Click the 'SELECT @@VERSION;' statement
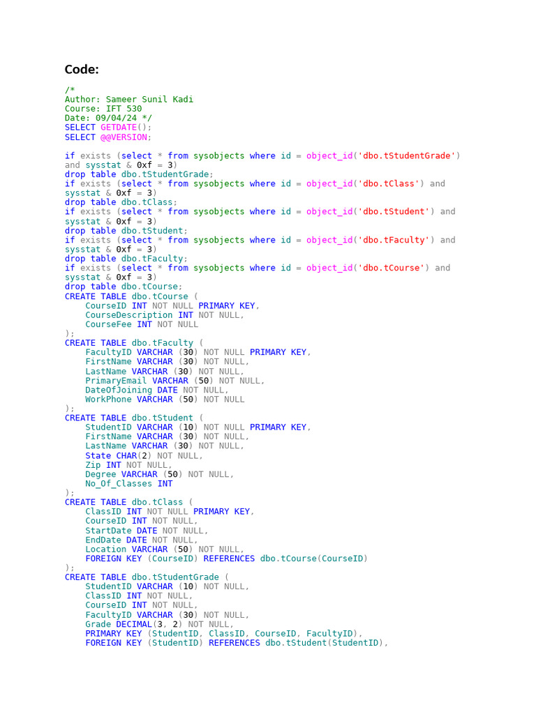Viewport: 536px width, 714px height. tap(108, 137)
